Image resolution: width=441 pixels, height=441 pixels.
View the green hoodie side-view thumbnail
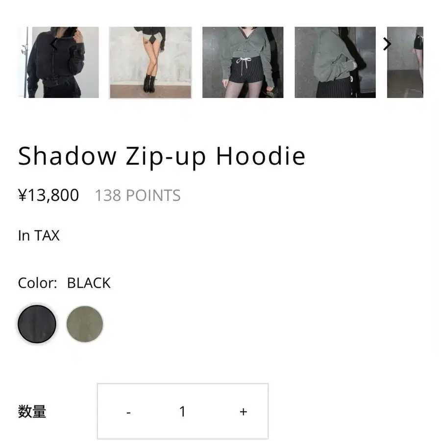click(x=335, y=62)
